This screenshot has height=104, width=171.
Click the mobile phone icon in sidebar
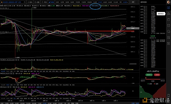pyautogui.click(x=168, y=95)
